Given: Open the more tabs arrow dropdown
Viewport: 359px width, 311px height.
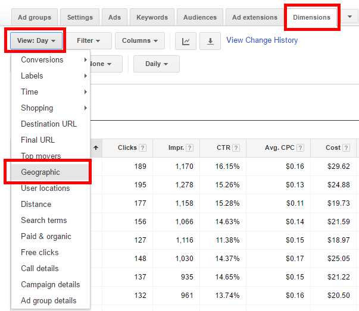Looking at the screenshot, I should tap(349, 17).
